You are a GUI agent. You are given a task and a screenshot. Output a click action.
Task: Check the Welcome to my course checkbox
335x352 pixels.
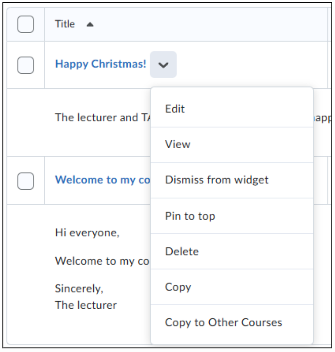click(x=26, y=181)
